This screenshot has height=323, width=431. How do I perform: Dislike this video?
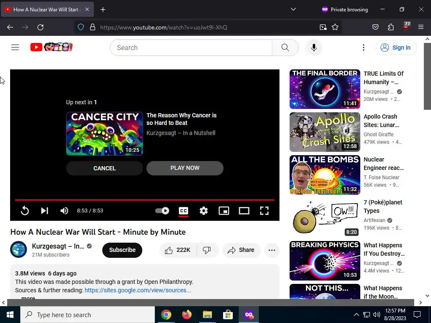click(207, 250)
